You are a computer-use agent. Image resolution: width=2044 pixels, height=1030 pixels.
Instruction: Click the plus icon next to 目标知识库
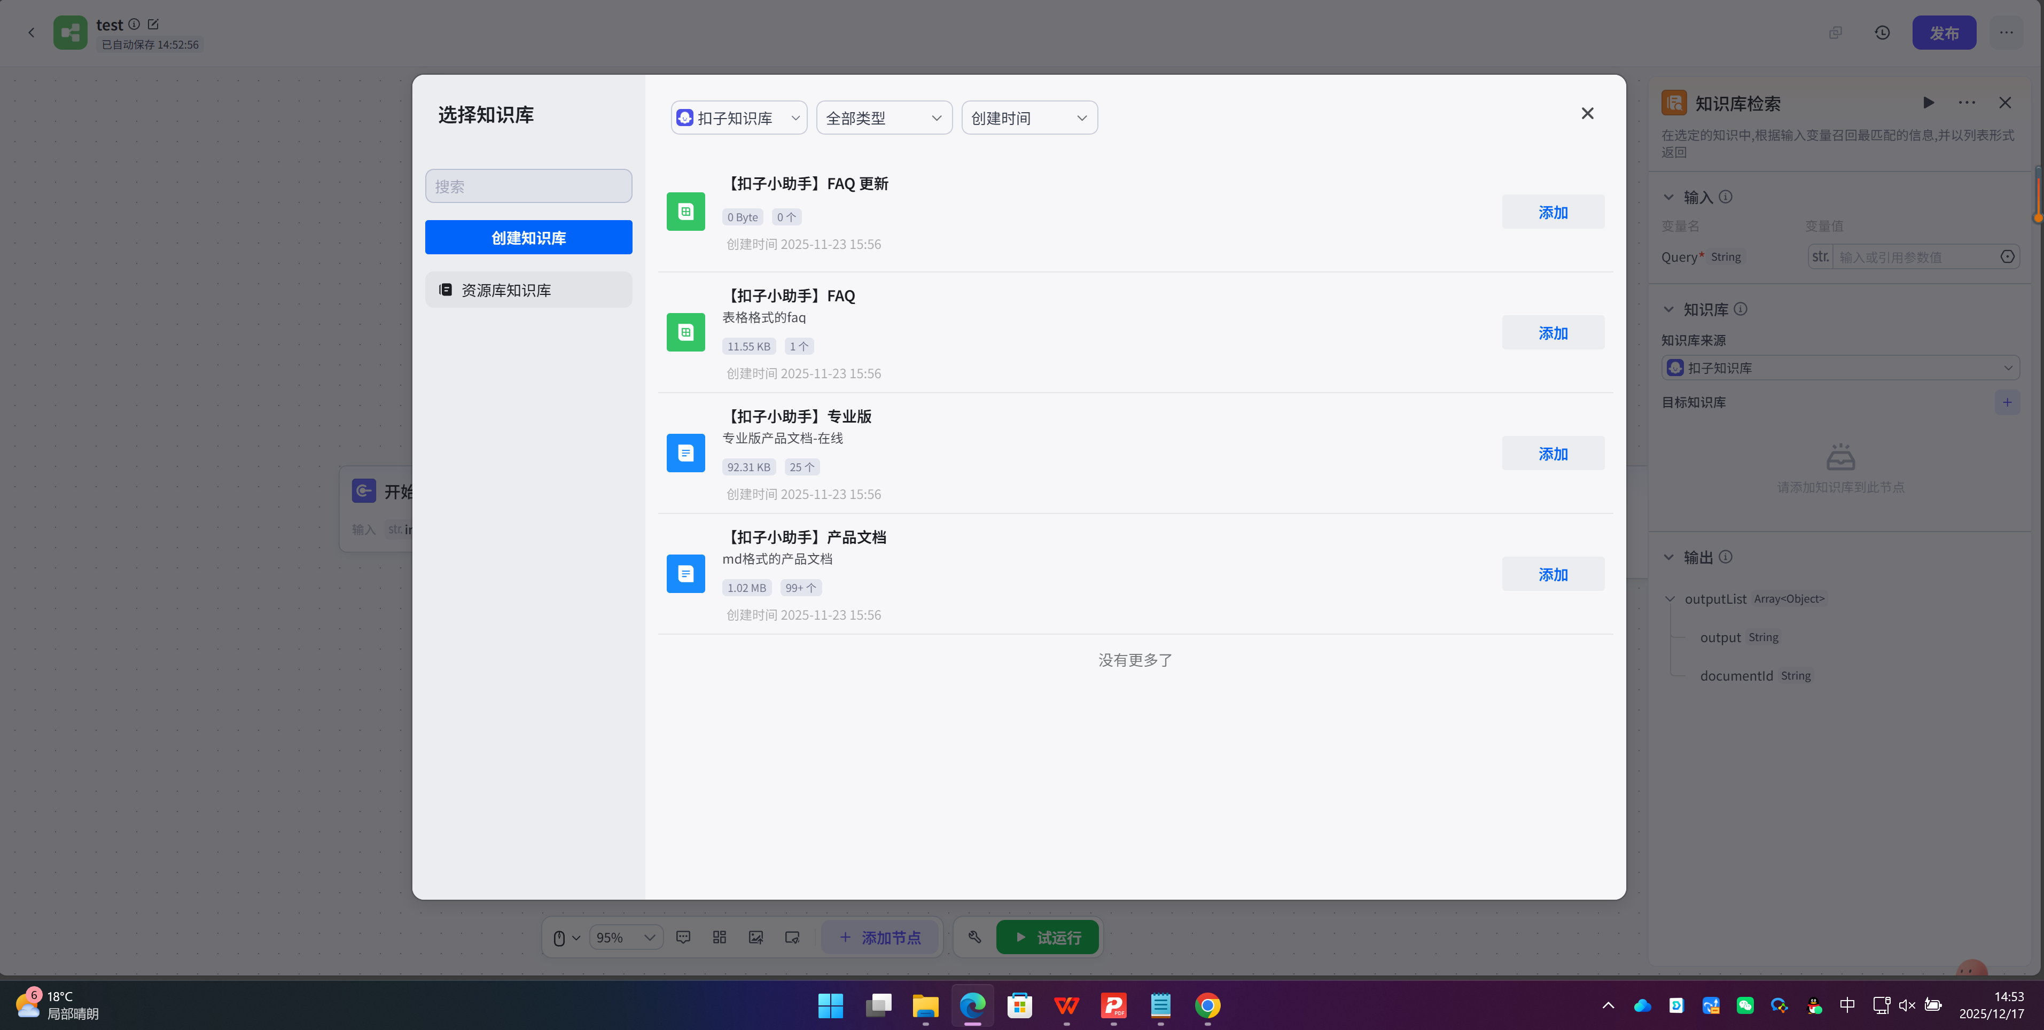click(x=2007, y=402)
